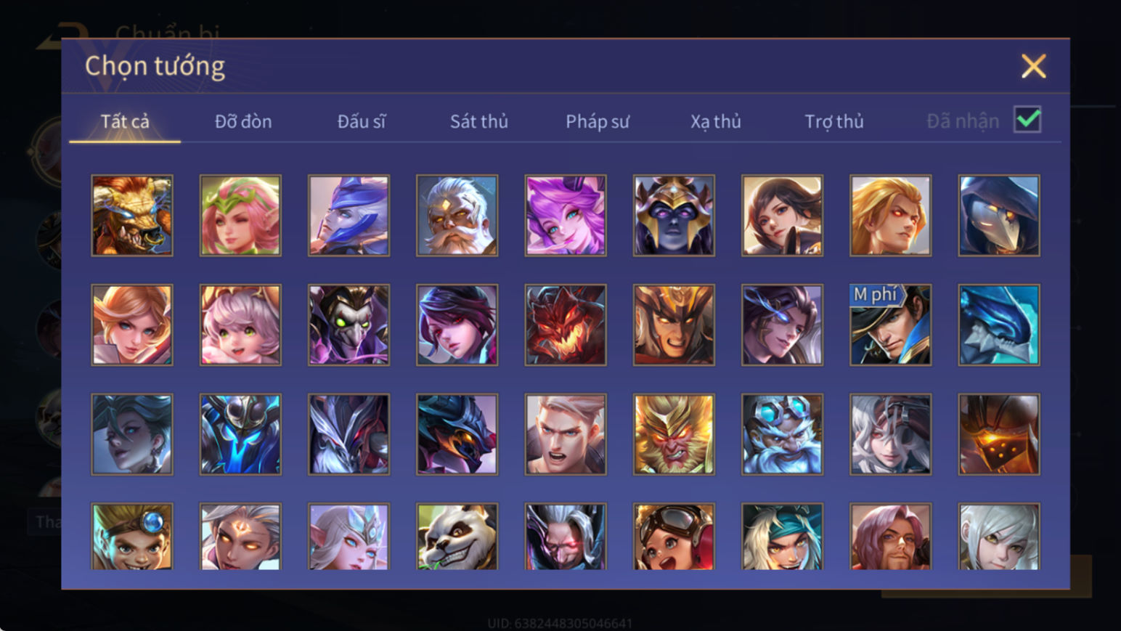Select the 'Tất cả' tab
This screenshot has width=1121, height=631.
click(x=125, y=121)
